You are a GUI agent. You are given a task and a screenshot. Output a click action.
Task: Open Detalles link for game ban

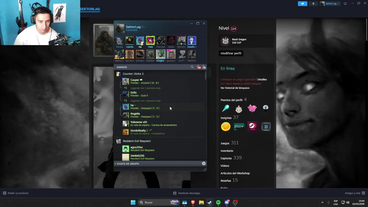click(262, 79)
